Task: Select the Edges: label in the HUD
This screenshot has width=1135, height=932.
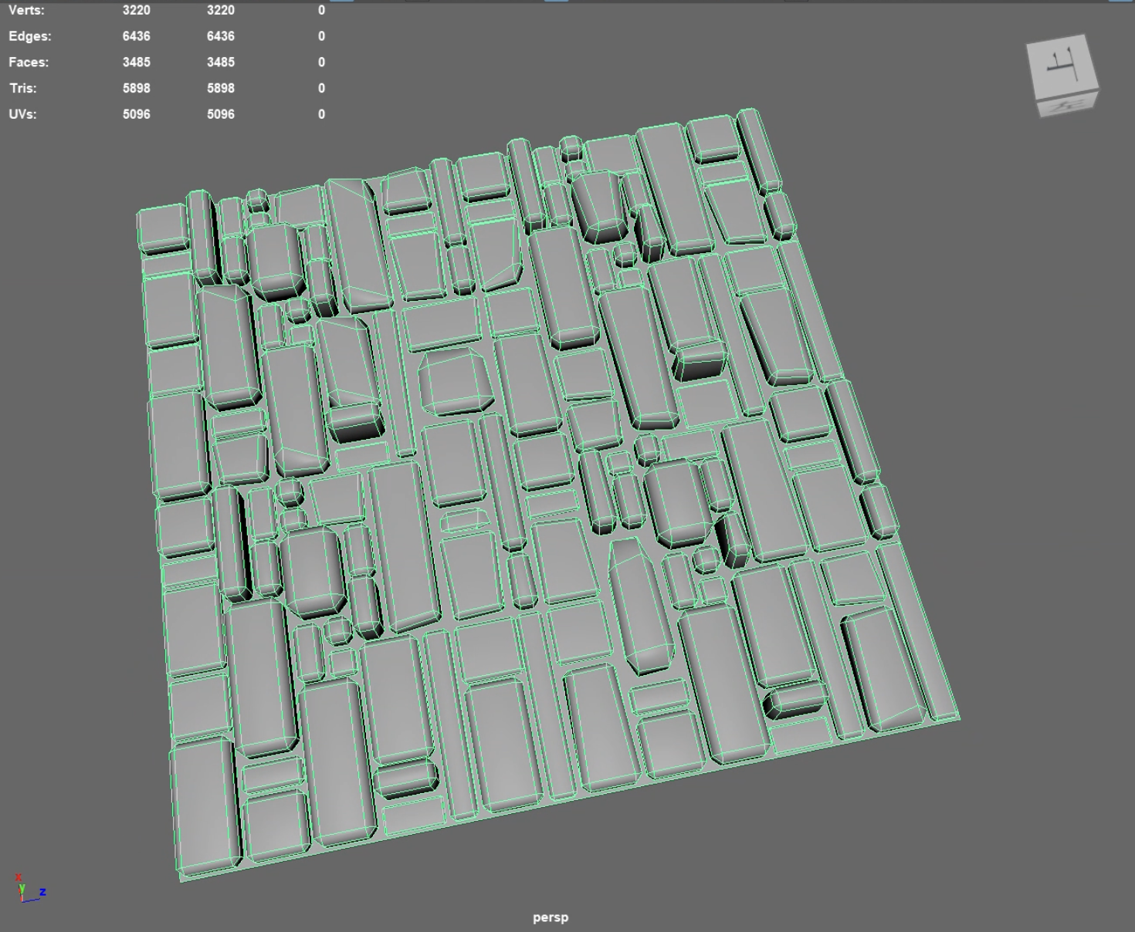Action: pyautogui.click(x=30, y=36)
